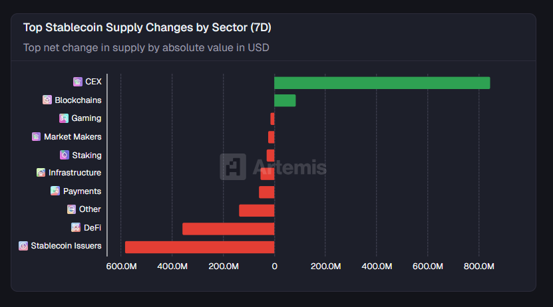This screenshot has height=307, width=553.
Task: Click the Payments sector icon
Action: (56, 191)
